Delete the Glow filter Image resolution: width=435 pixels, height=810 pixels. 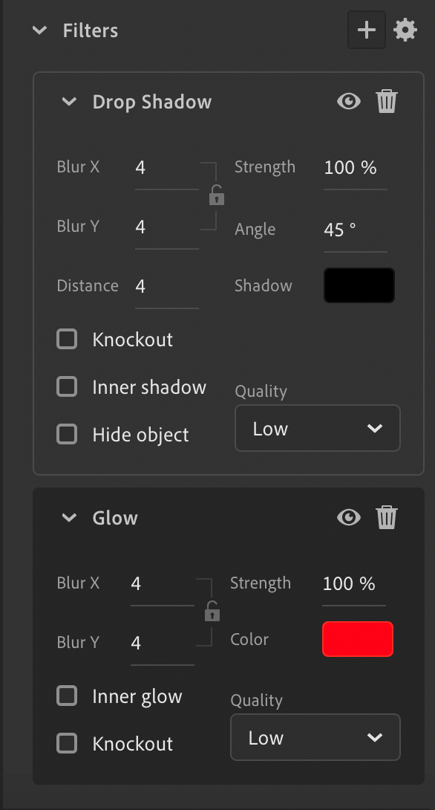tap(387, 517)
